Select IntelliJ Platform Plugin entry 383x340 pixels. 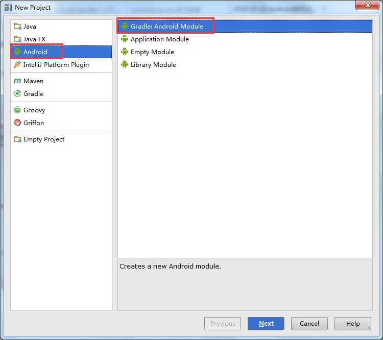61,64
